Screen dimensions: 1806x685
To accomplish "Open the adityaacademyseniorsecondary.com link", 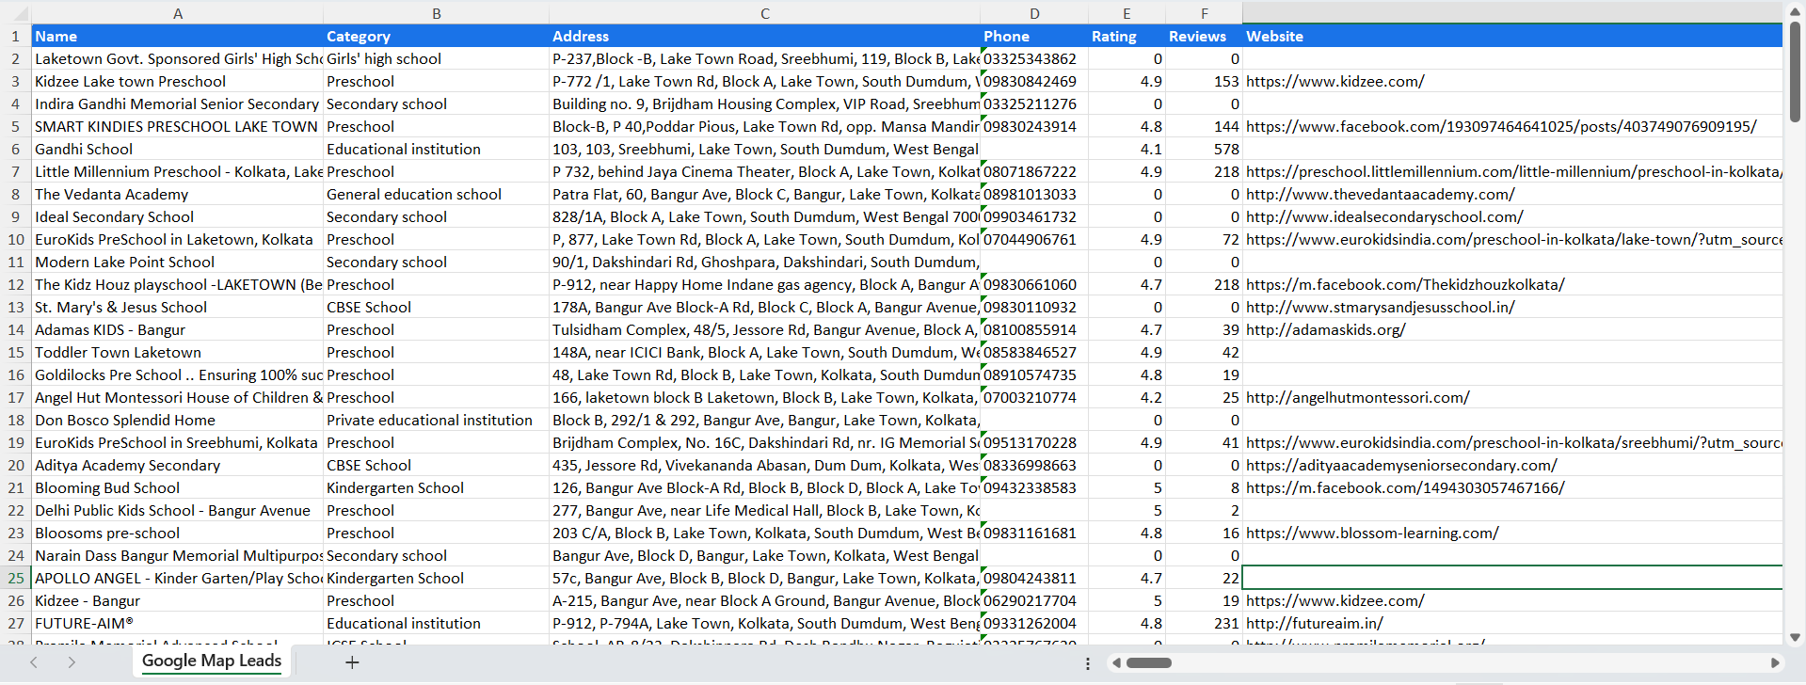I will tap(1401, 465).
